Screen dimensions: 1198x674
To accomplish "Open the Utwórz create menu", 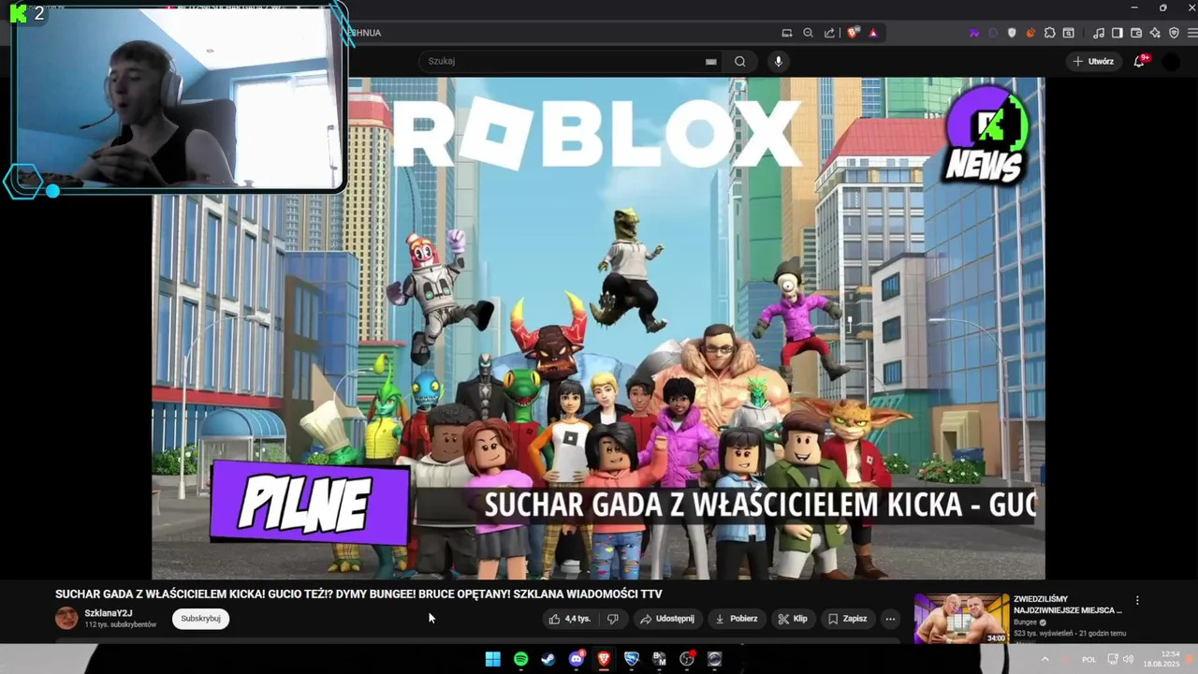I will [x=1094, y=61].
